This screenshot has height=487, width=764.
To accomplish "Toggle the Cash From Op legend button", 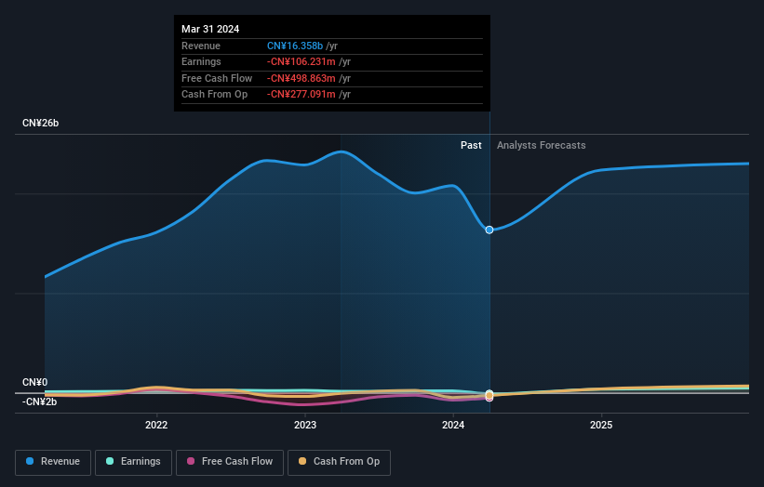I will (x=339, y=462).
